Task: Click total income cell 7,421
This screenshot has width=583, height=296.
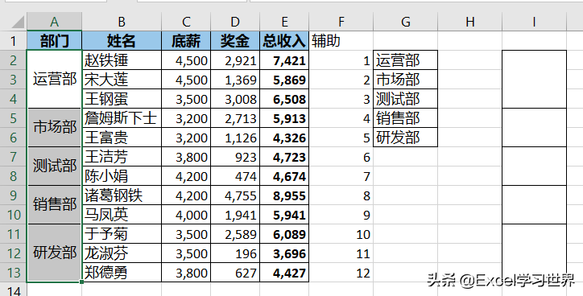Action: coord(284,60)
